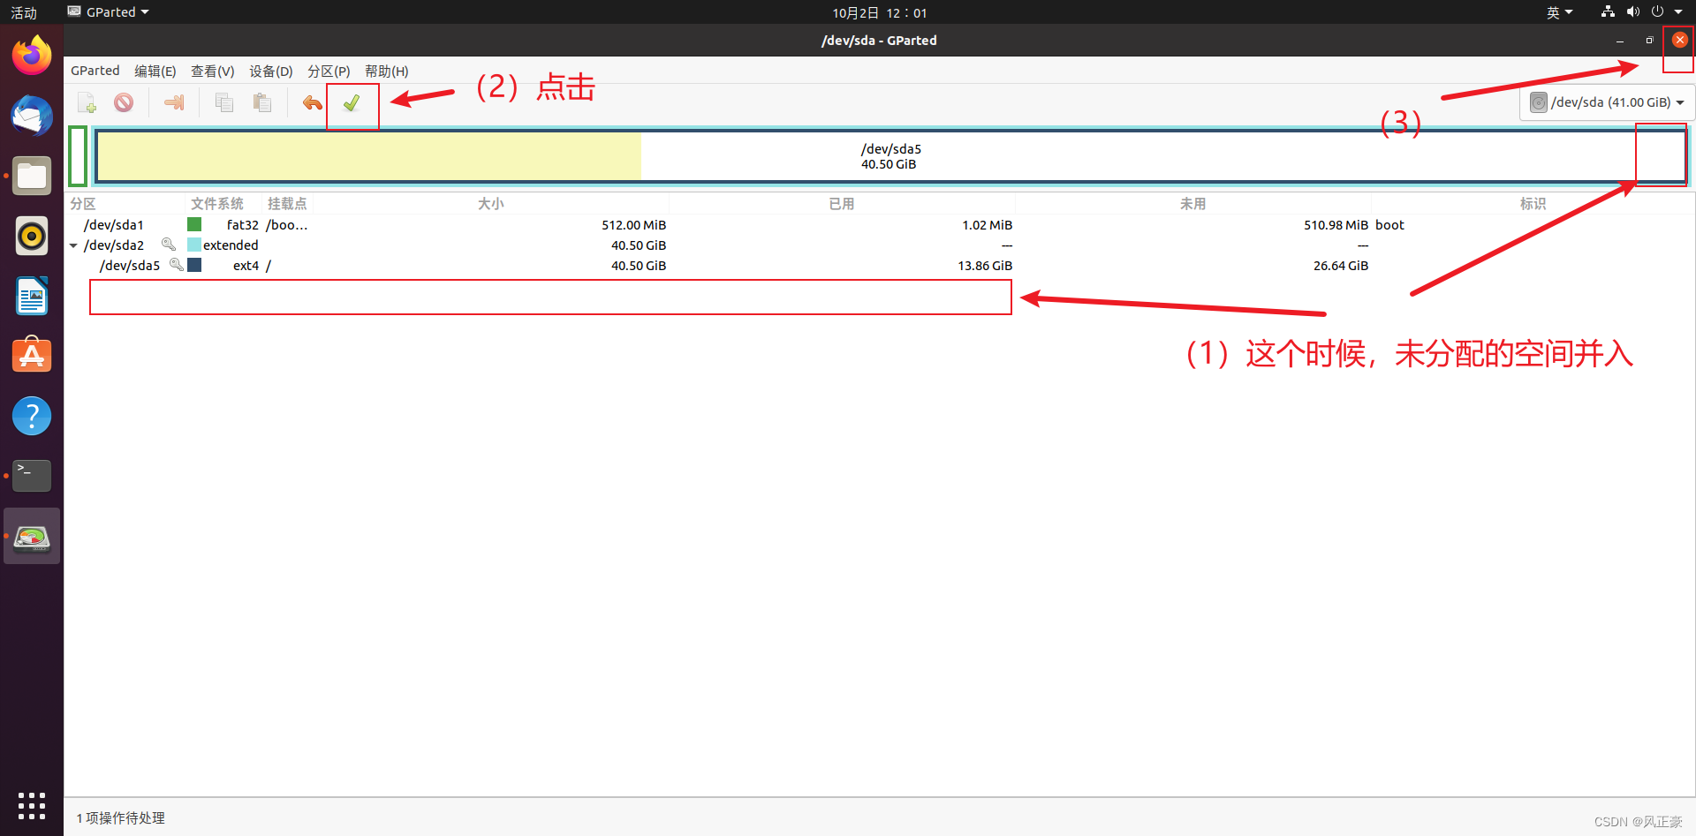Click the 挂载点 column header

287,204
